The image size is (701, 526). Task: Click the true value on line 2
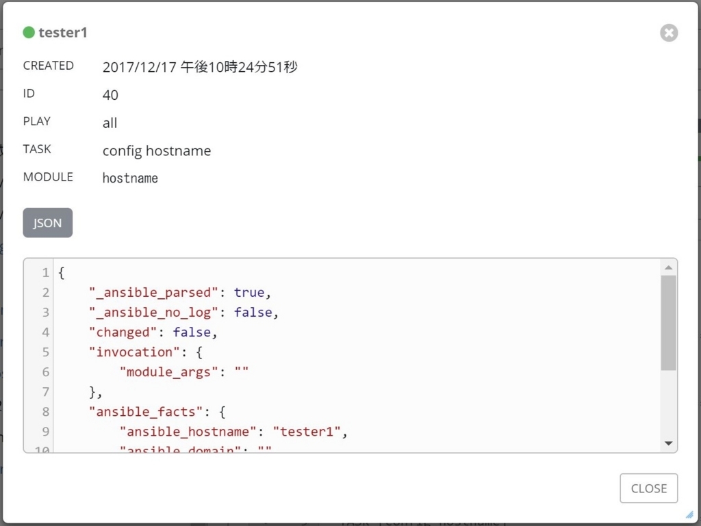point(249,293)
